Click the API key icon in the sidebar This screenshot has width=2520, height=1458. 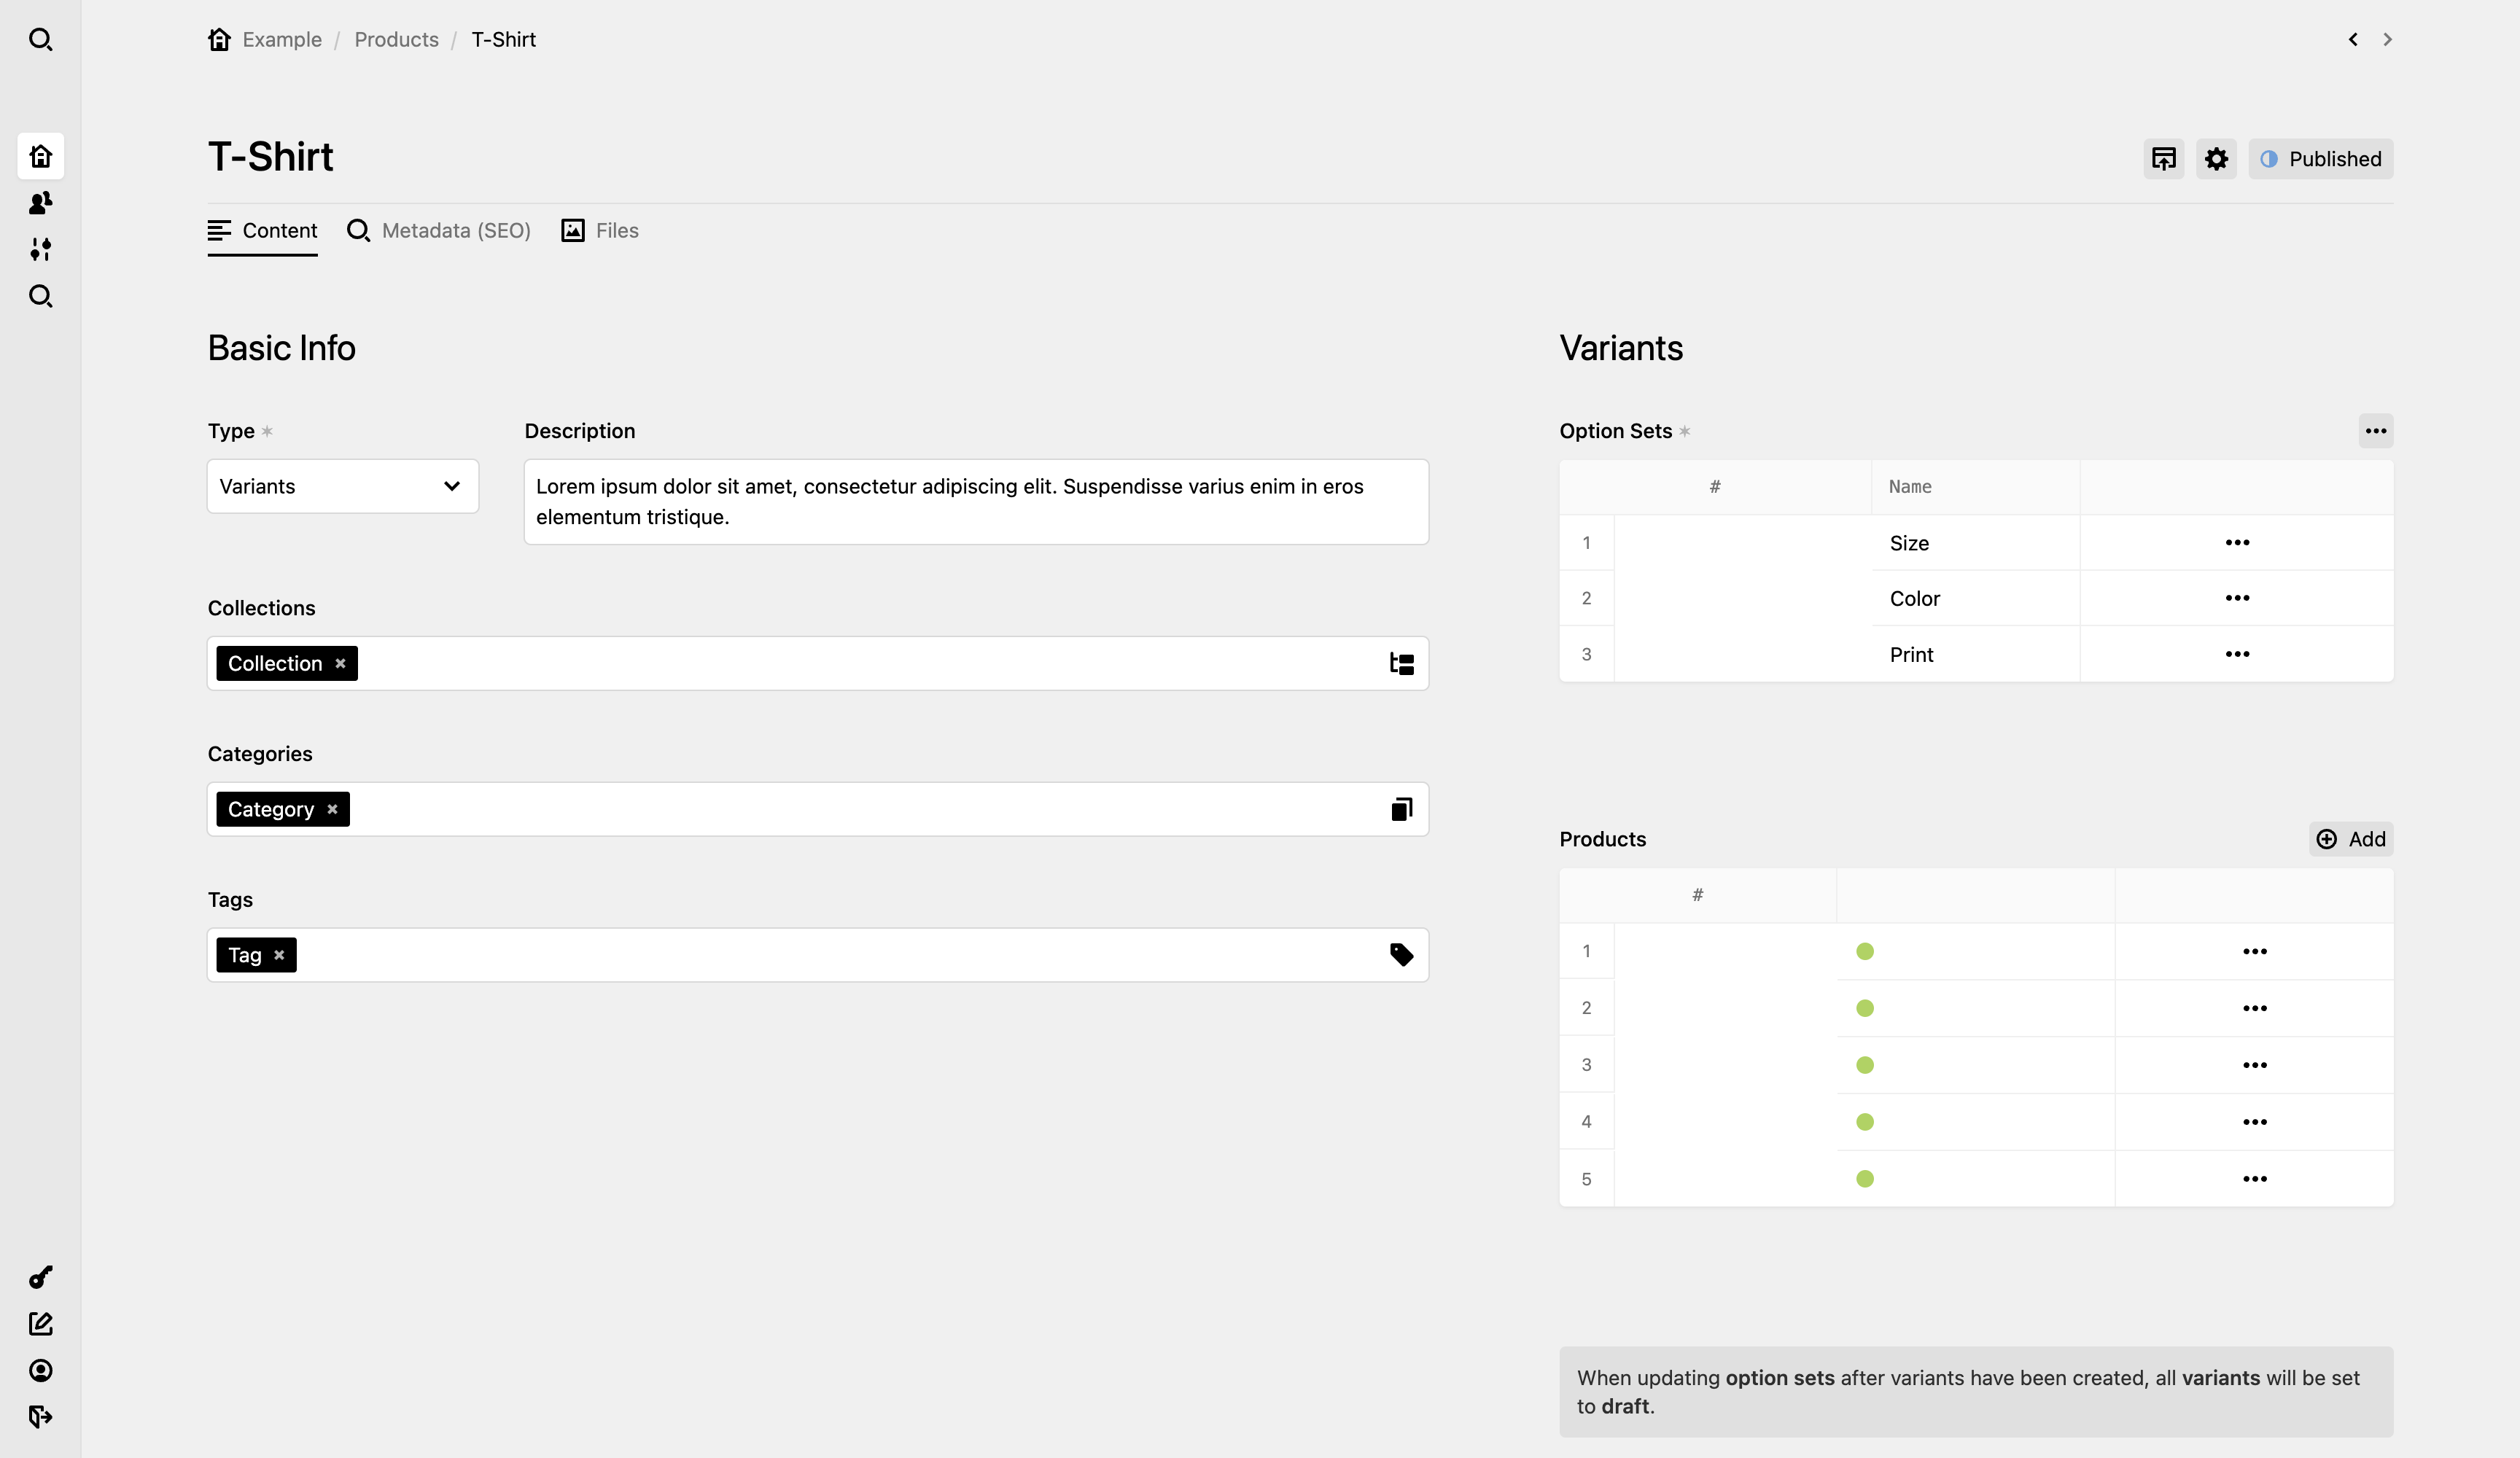(41, 1277)
